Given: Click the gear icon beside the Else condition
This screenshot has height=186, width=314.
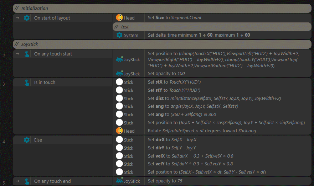Looking at the screenshot, I should coord(27,140).
